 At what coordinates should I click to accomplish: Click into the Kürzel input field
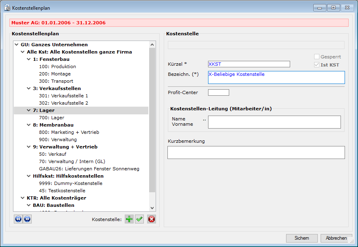click(249, 64)
